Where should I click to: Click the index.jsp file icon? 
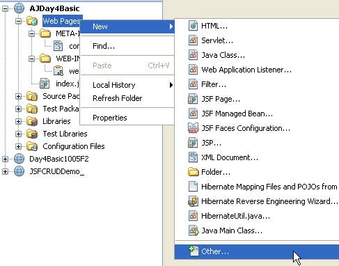pos(45,84)
